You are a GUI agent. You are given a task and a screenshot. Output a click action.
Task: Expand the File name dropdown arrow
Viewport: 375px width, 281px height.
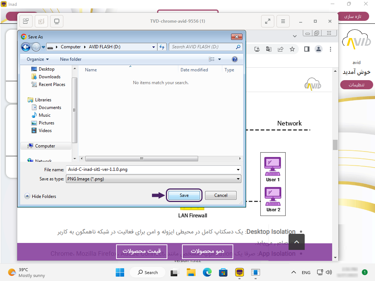(x=238, y=170)
